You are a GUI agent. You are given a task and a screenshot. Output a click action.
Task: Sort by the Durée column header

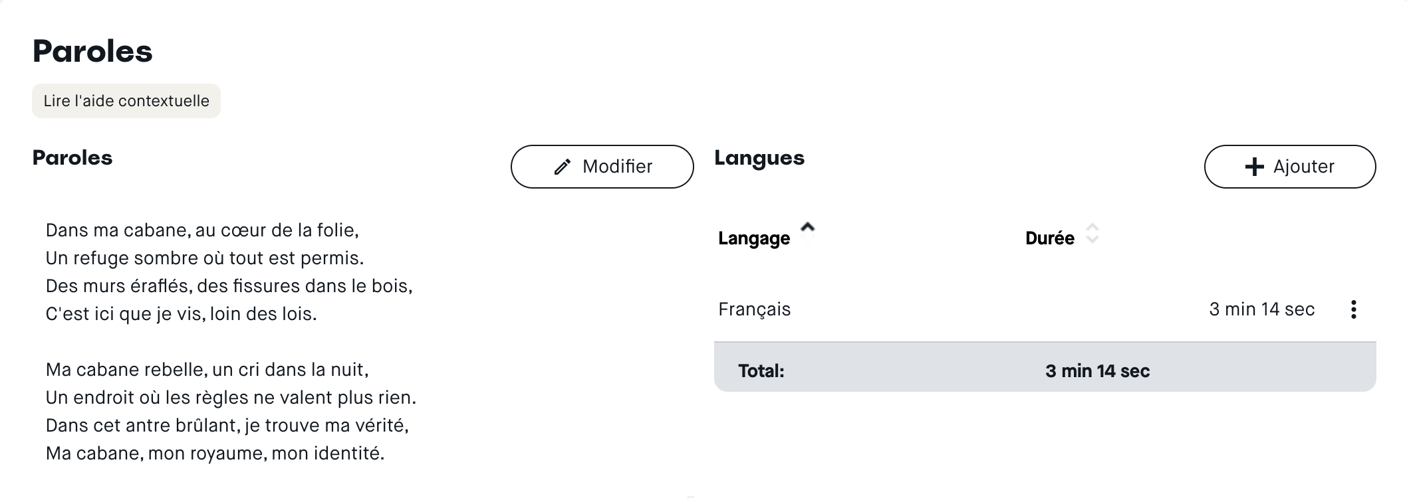tap(1049, 238)
